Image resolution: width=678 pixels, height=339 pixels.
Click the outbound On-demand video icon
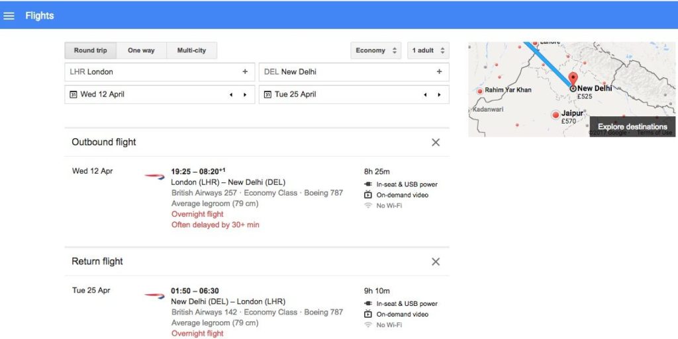[368, 194]
